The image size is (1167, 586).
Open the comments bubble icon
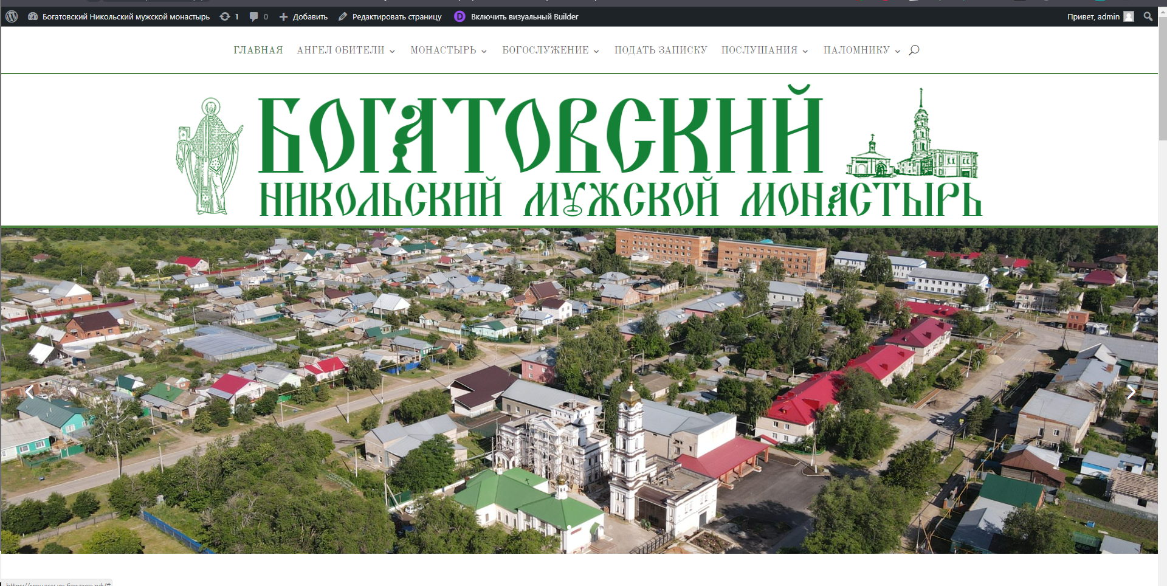coord(258,17)
